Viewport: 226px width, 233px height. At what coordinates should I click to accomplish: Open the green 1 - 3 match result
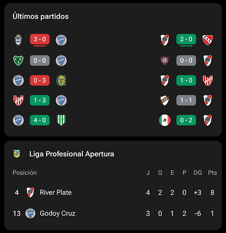click(40, 100)
